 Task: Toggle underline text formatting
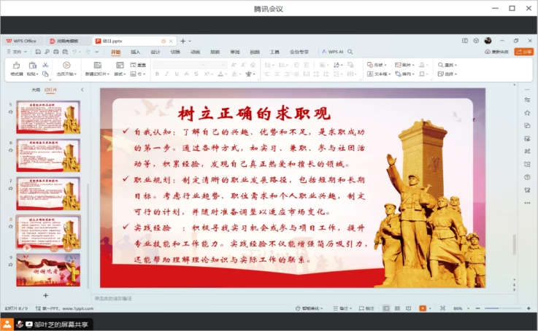point(176,74)
